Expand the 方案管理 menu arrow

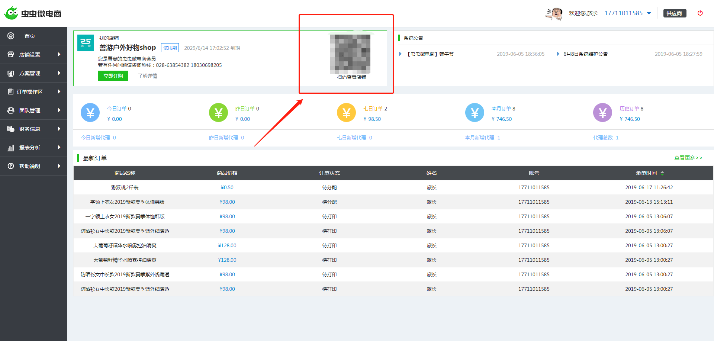(x=59, y=73)
